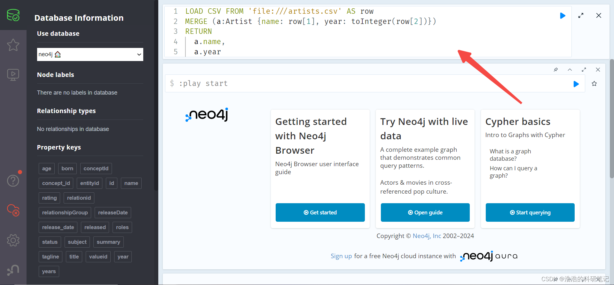Screen dimensions: 614x285
Task: Select the release_date property key
Action: 58,227
